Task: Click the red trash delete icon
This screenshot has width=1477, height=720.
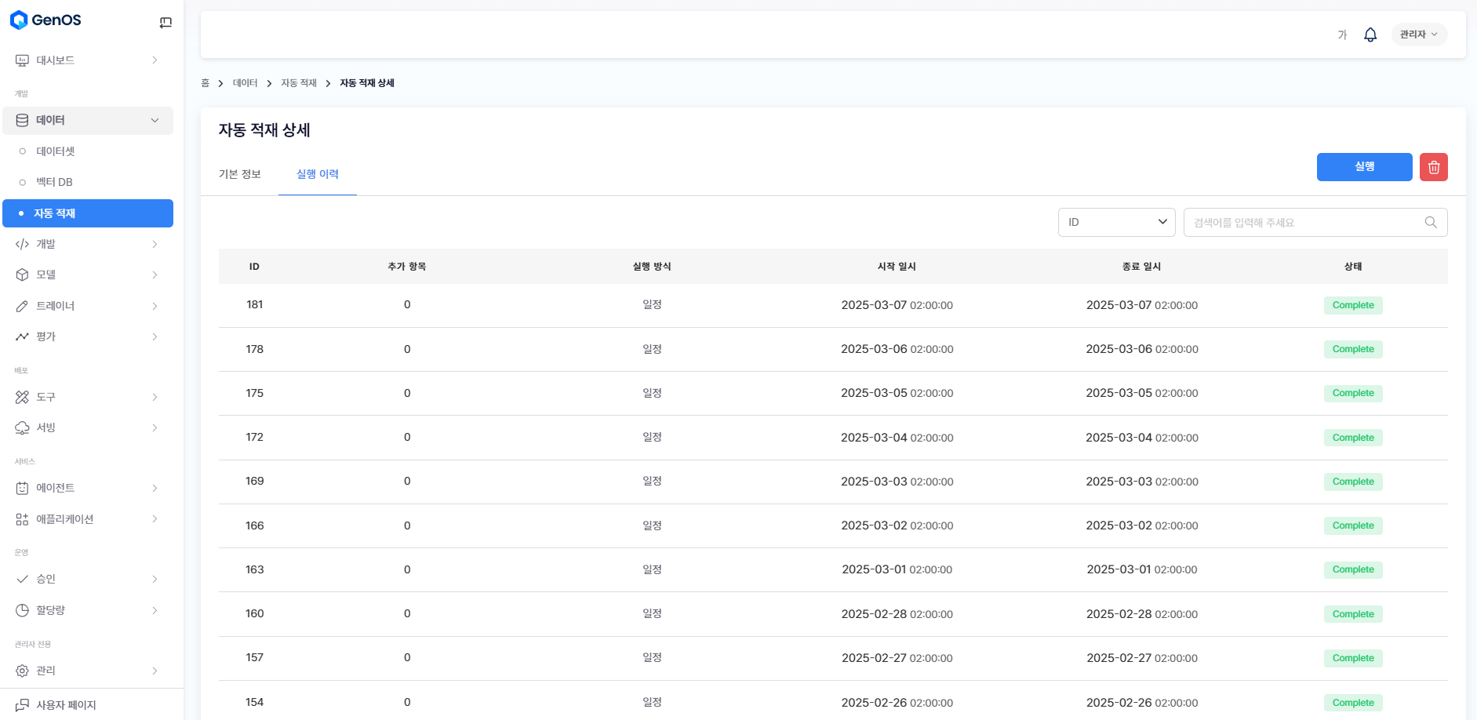Action: pos(1433,167)
